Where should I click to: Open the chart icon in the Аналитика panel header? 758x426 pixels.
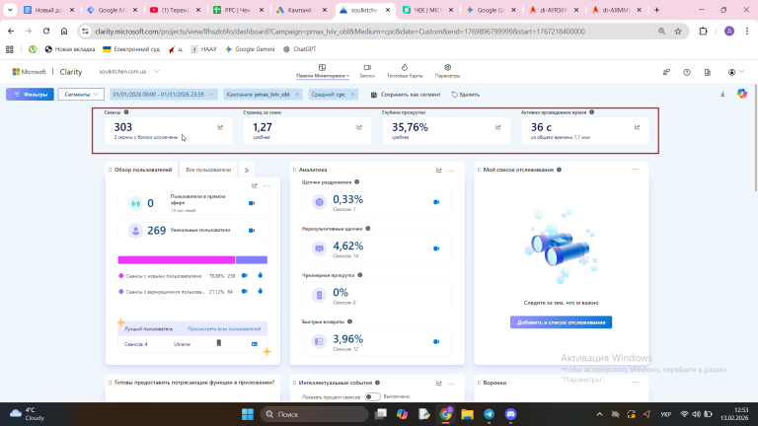pos(438,170)
